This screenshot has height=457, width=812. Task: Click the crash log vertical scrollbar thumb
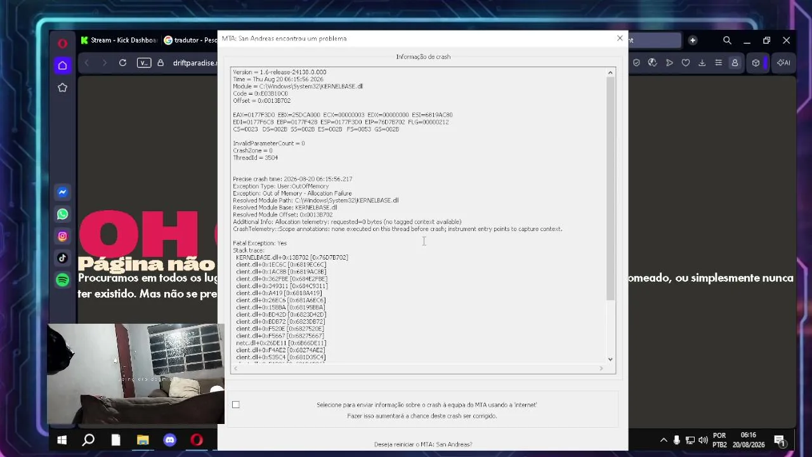point(610,189)
